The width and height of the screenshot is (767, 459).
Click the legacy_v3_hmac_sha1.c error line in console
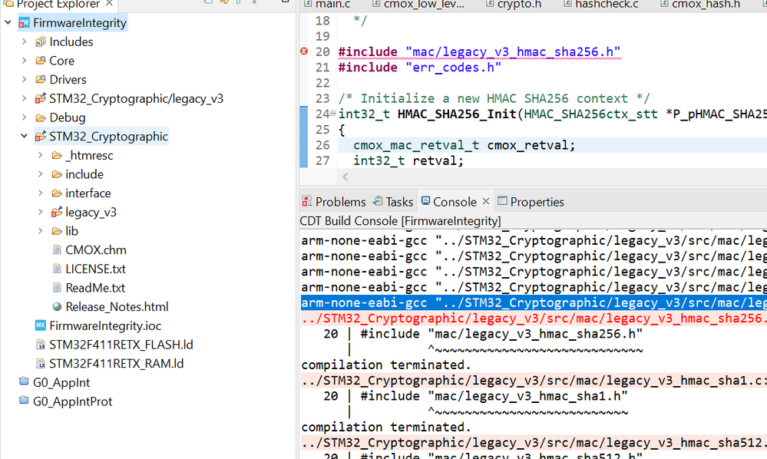click(534, 381)
